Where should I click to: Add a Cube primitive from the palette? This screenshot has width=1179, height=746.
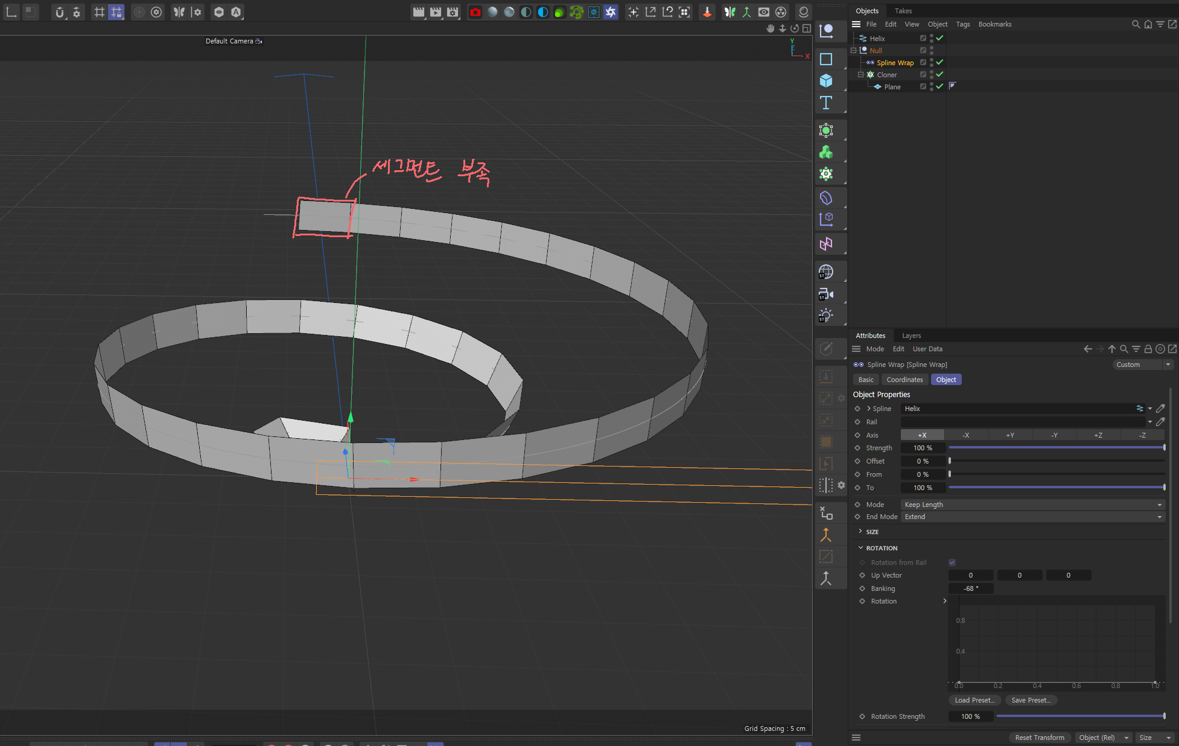pos(826,81)
